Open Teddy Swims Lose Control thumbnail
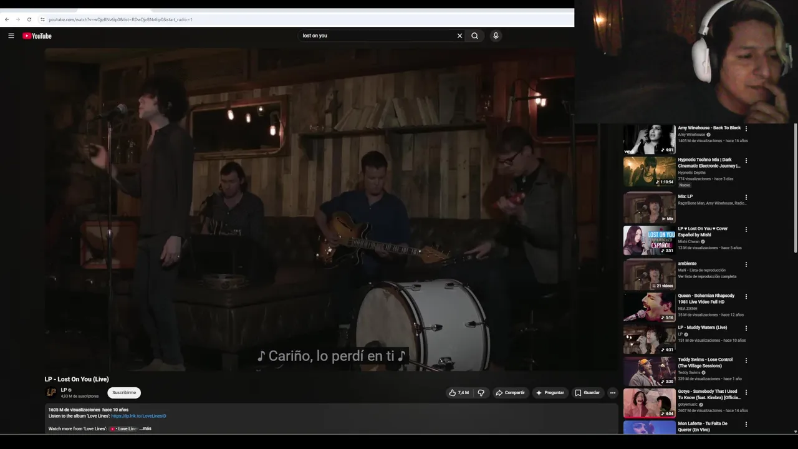Viewport: 798px width, 449px height. pos(649,371)
